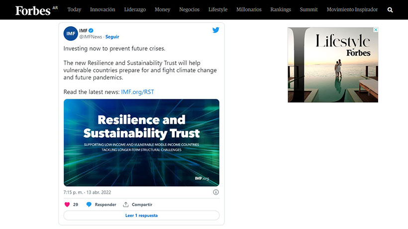Open the Millonarios menu item
This screenshot has height=229, width=408.
[249, 9]
